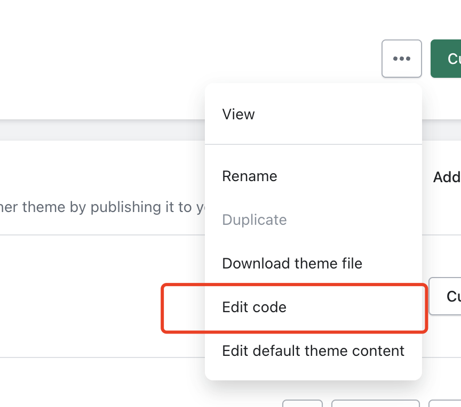The height and width of the screenshot is (407, 461).
Task: Click the white outlined Customize button
Action: [446, 296]
